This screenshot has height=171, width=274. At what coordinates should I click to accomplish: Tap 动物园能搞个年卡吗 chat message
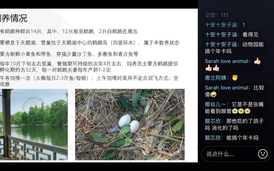tap(234, 48)
